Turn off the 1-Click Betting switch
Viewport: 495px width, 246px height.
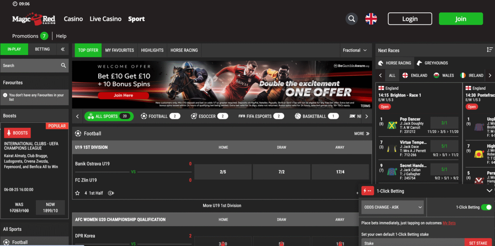point(487,207)
